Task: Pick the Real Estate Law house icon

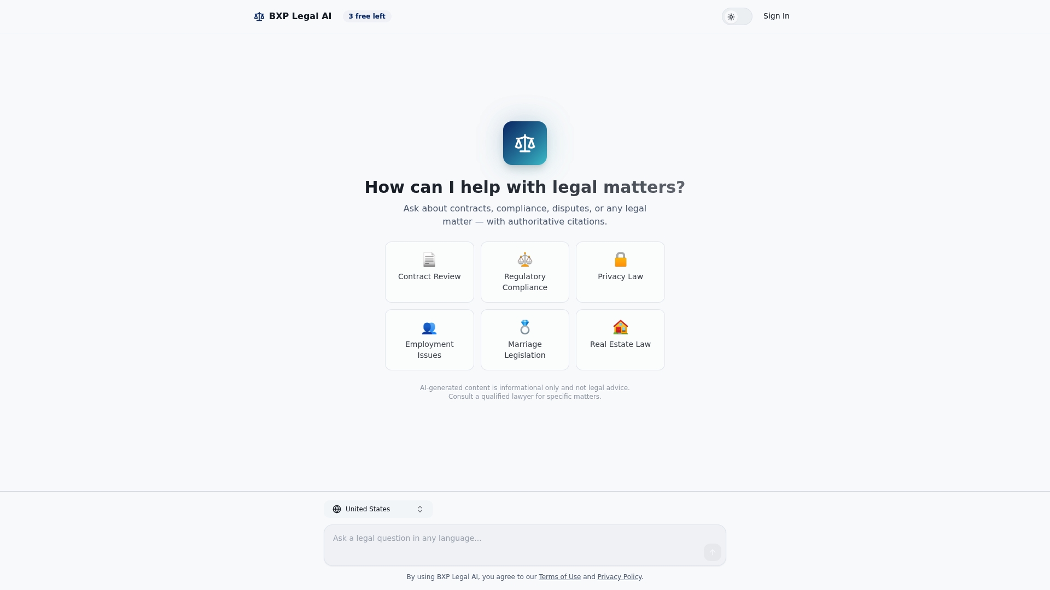Action: 620,327
